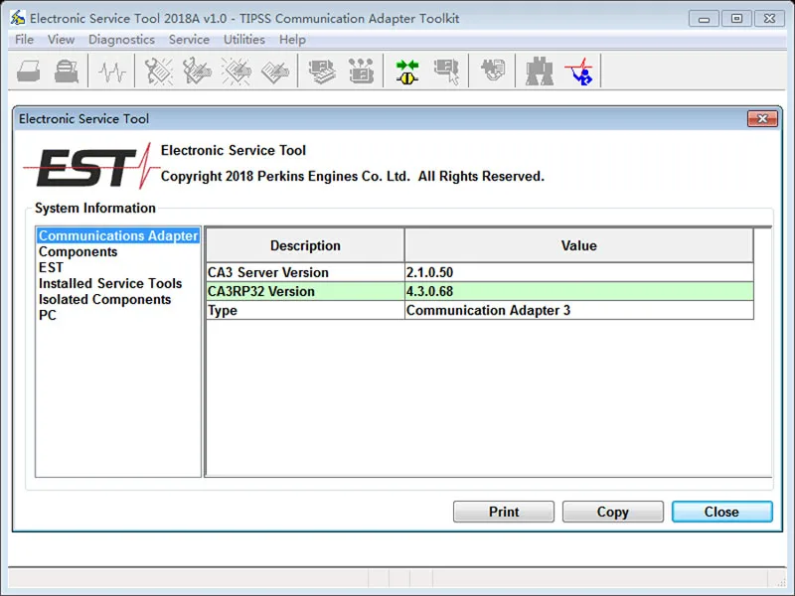This screenshot has height=596, width=795.
Task: Click the Print toolbar icon
Action: click(29, 71)
